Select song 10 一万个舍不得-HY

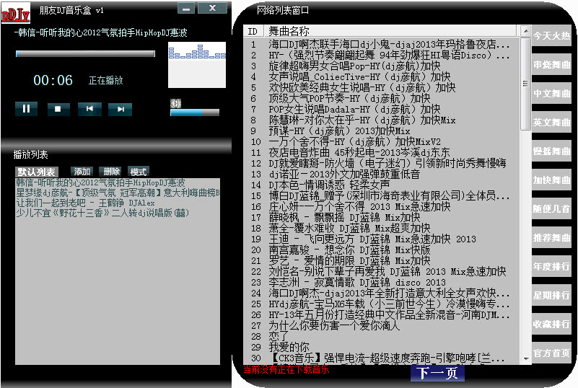(x=382, y=141)
